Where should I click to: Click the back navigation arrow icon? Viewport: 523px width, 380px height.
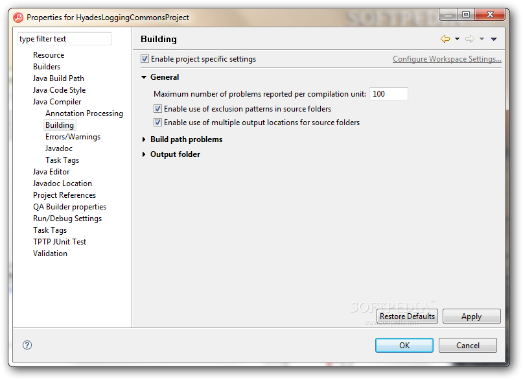445,39
